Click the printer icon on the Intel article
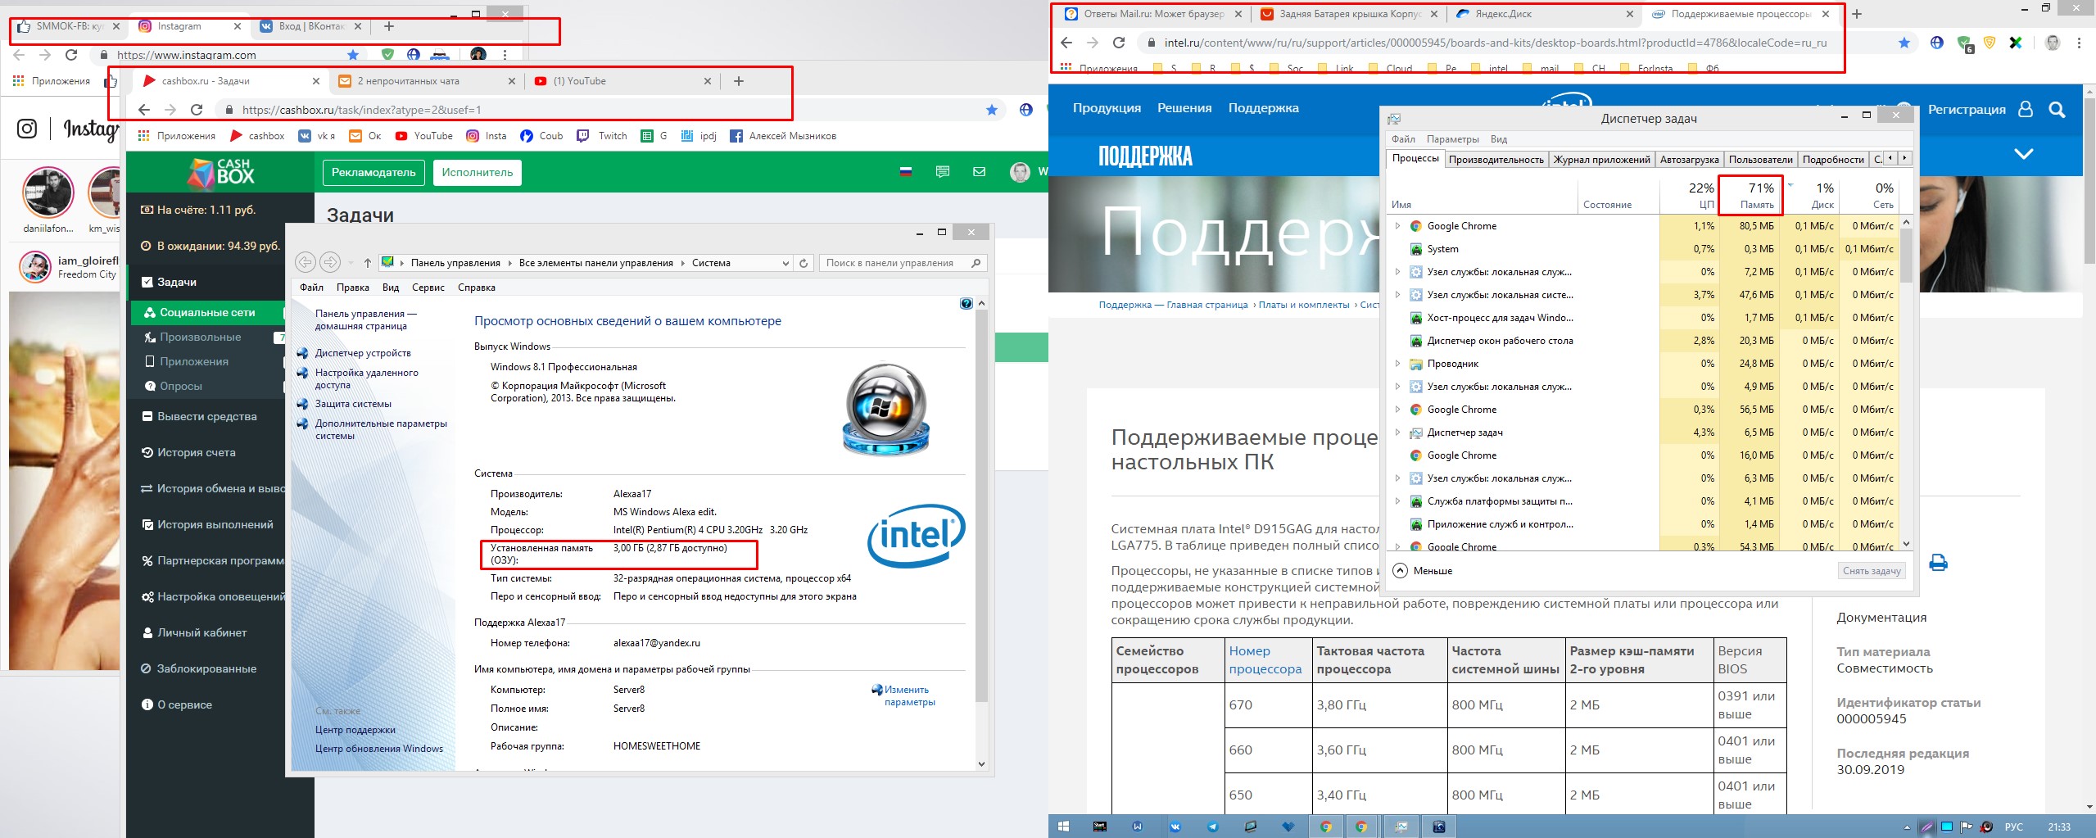 1938,563
